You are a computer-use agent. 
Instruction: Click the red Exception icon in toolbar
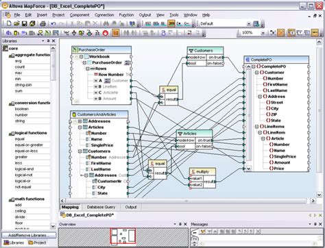[x=106, y=33]
